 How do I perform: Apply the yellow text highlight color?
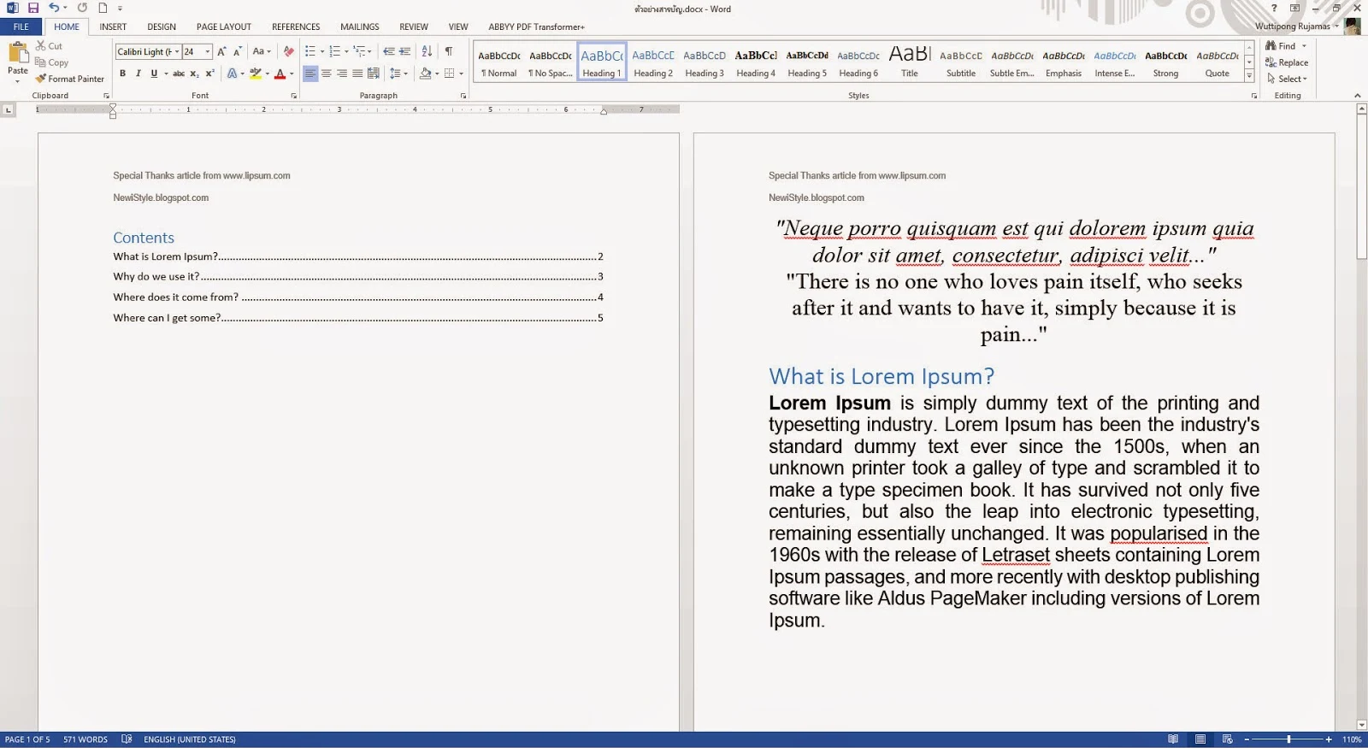256,74
